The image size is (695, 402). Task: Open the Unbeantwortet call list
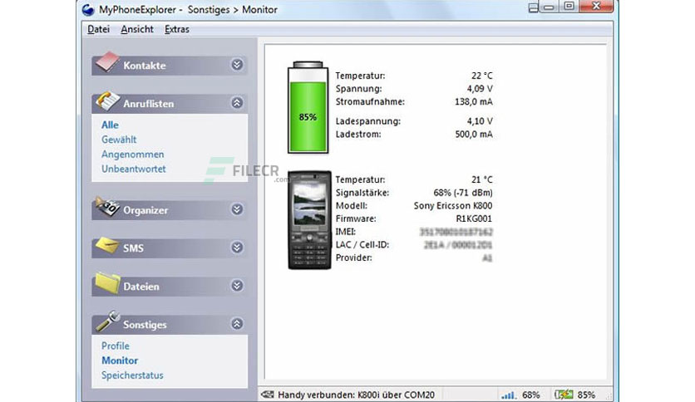(133, 169)
